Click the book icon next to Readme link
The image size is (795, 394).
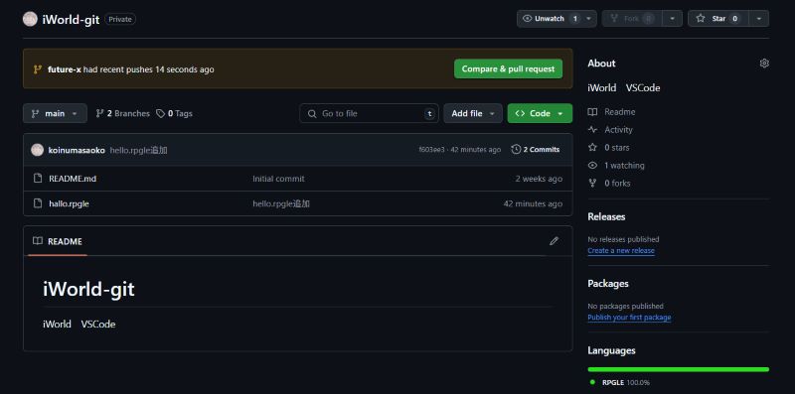(x=592, y=112)
